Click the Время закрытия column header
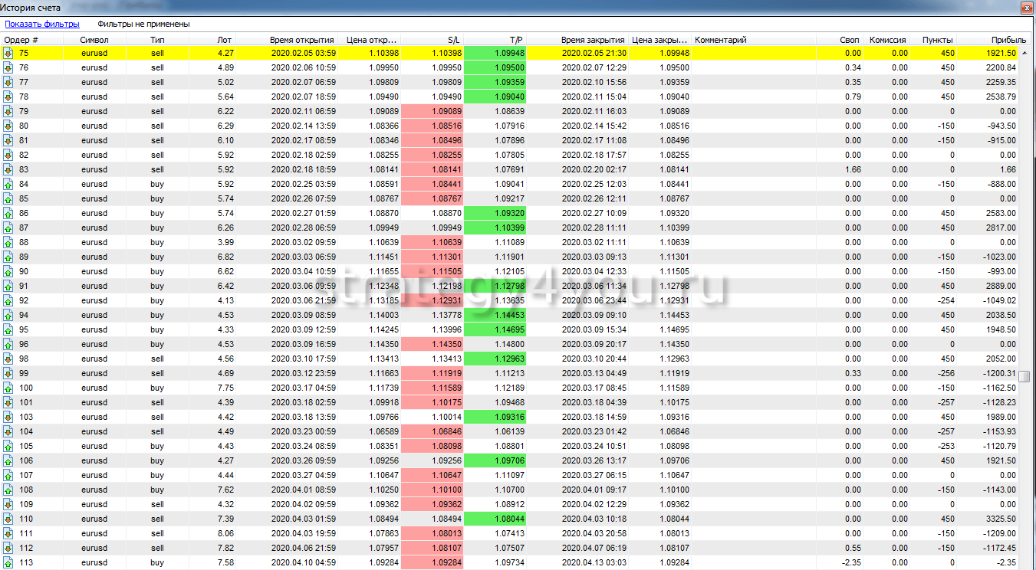This screenshot has height=570, width=1036. [x=592, y=40]
